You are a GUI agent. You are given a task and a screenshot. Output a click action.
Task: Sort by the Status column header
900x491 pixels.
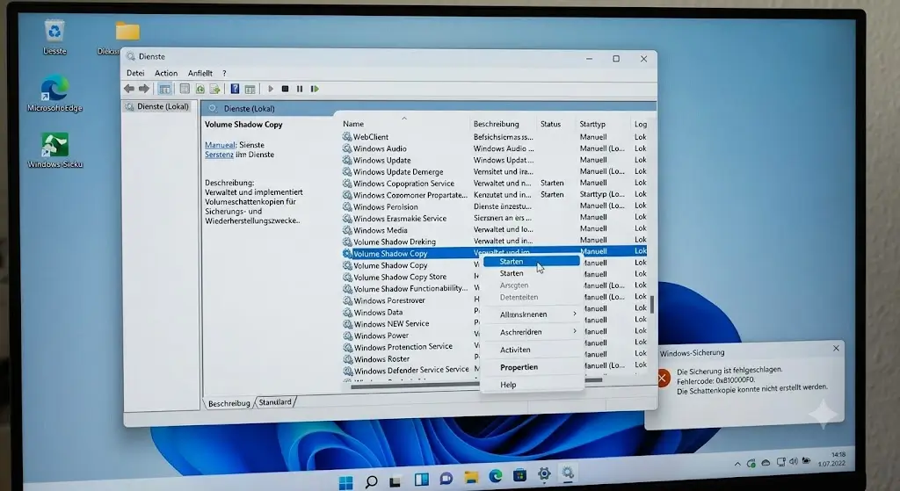(550, 123)
